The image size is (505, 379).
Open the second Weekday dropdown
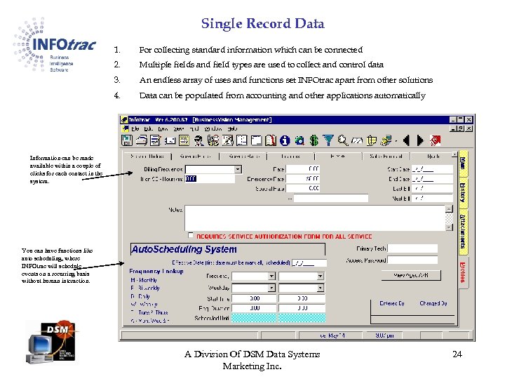[320, 288]
